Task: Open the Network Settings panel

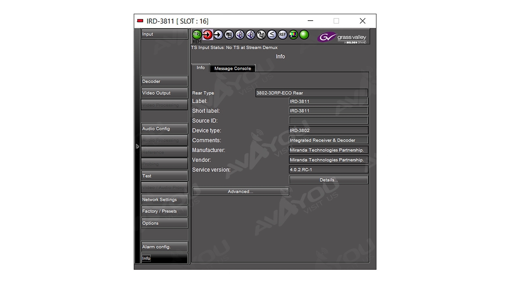Action: [164, 199]
